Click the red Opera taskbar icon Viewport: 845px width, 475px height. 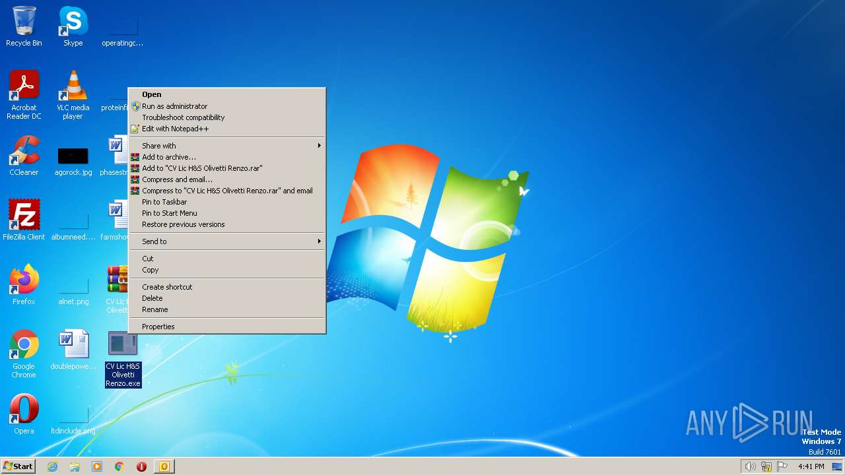click(141, 466)
